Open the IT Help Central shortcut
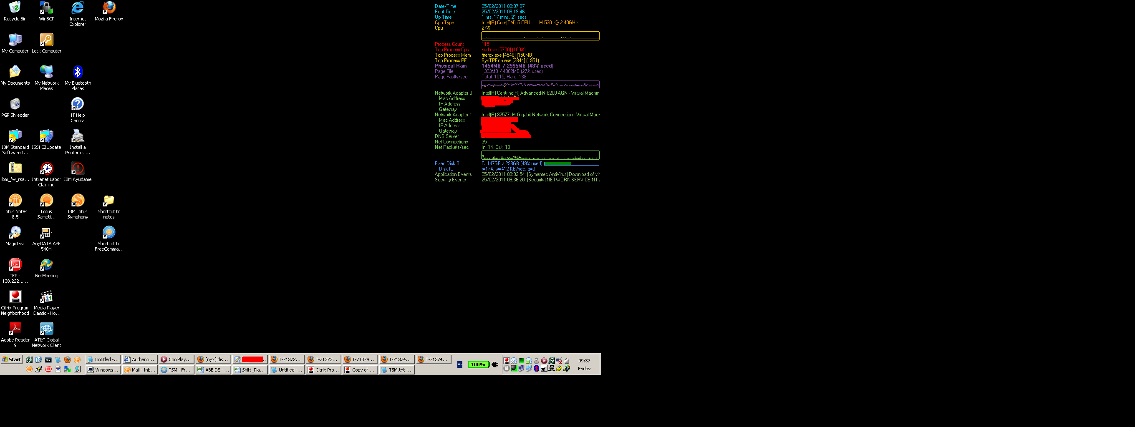Viewport: 1135px width, 427px height. pyautogui.click(x=78, y=105)
